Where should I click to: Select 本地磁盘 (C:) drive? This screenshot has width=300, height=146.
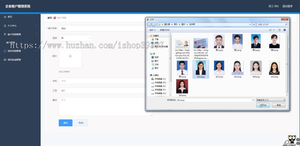point(159,79)
